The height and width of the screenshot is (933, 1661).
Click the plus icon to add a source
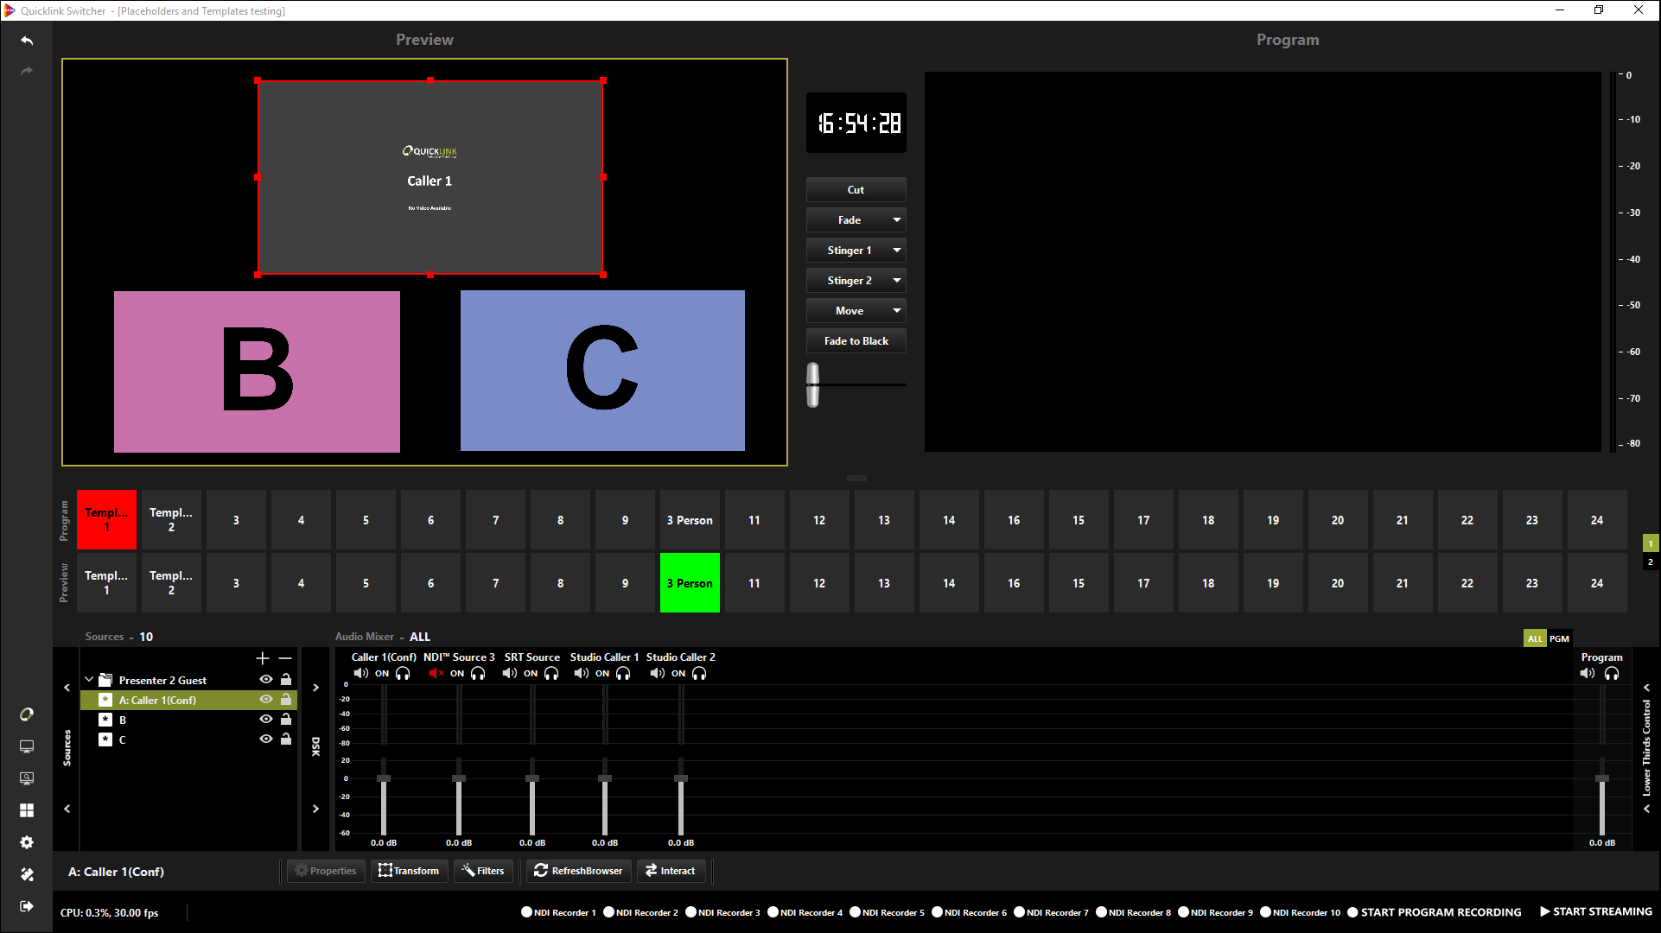tap(263, 658)
